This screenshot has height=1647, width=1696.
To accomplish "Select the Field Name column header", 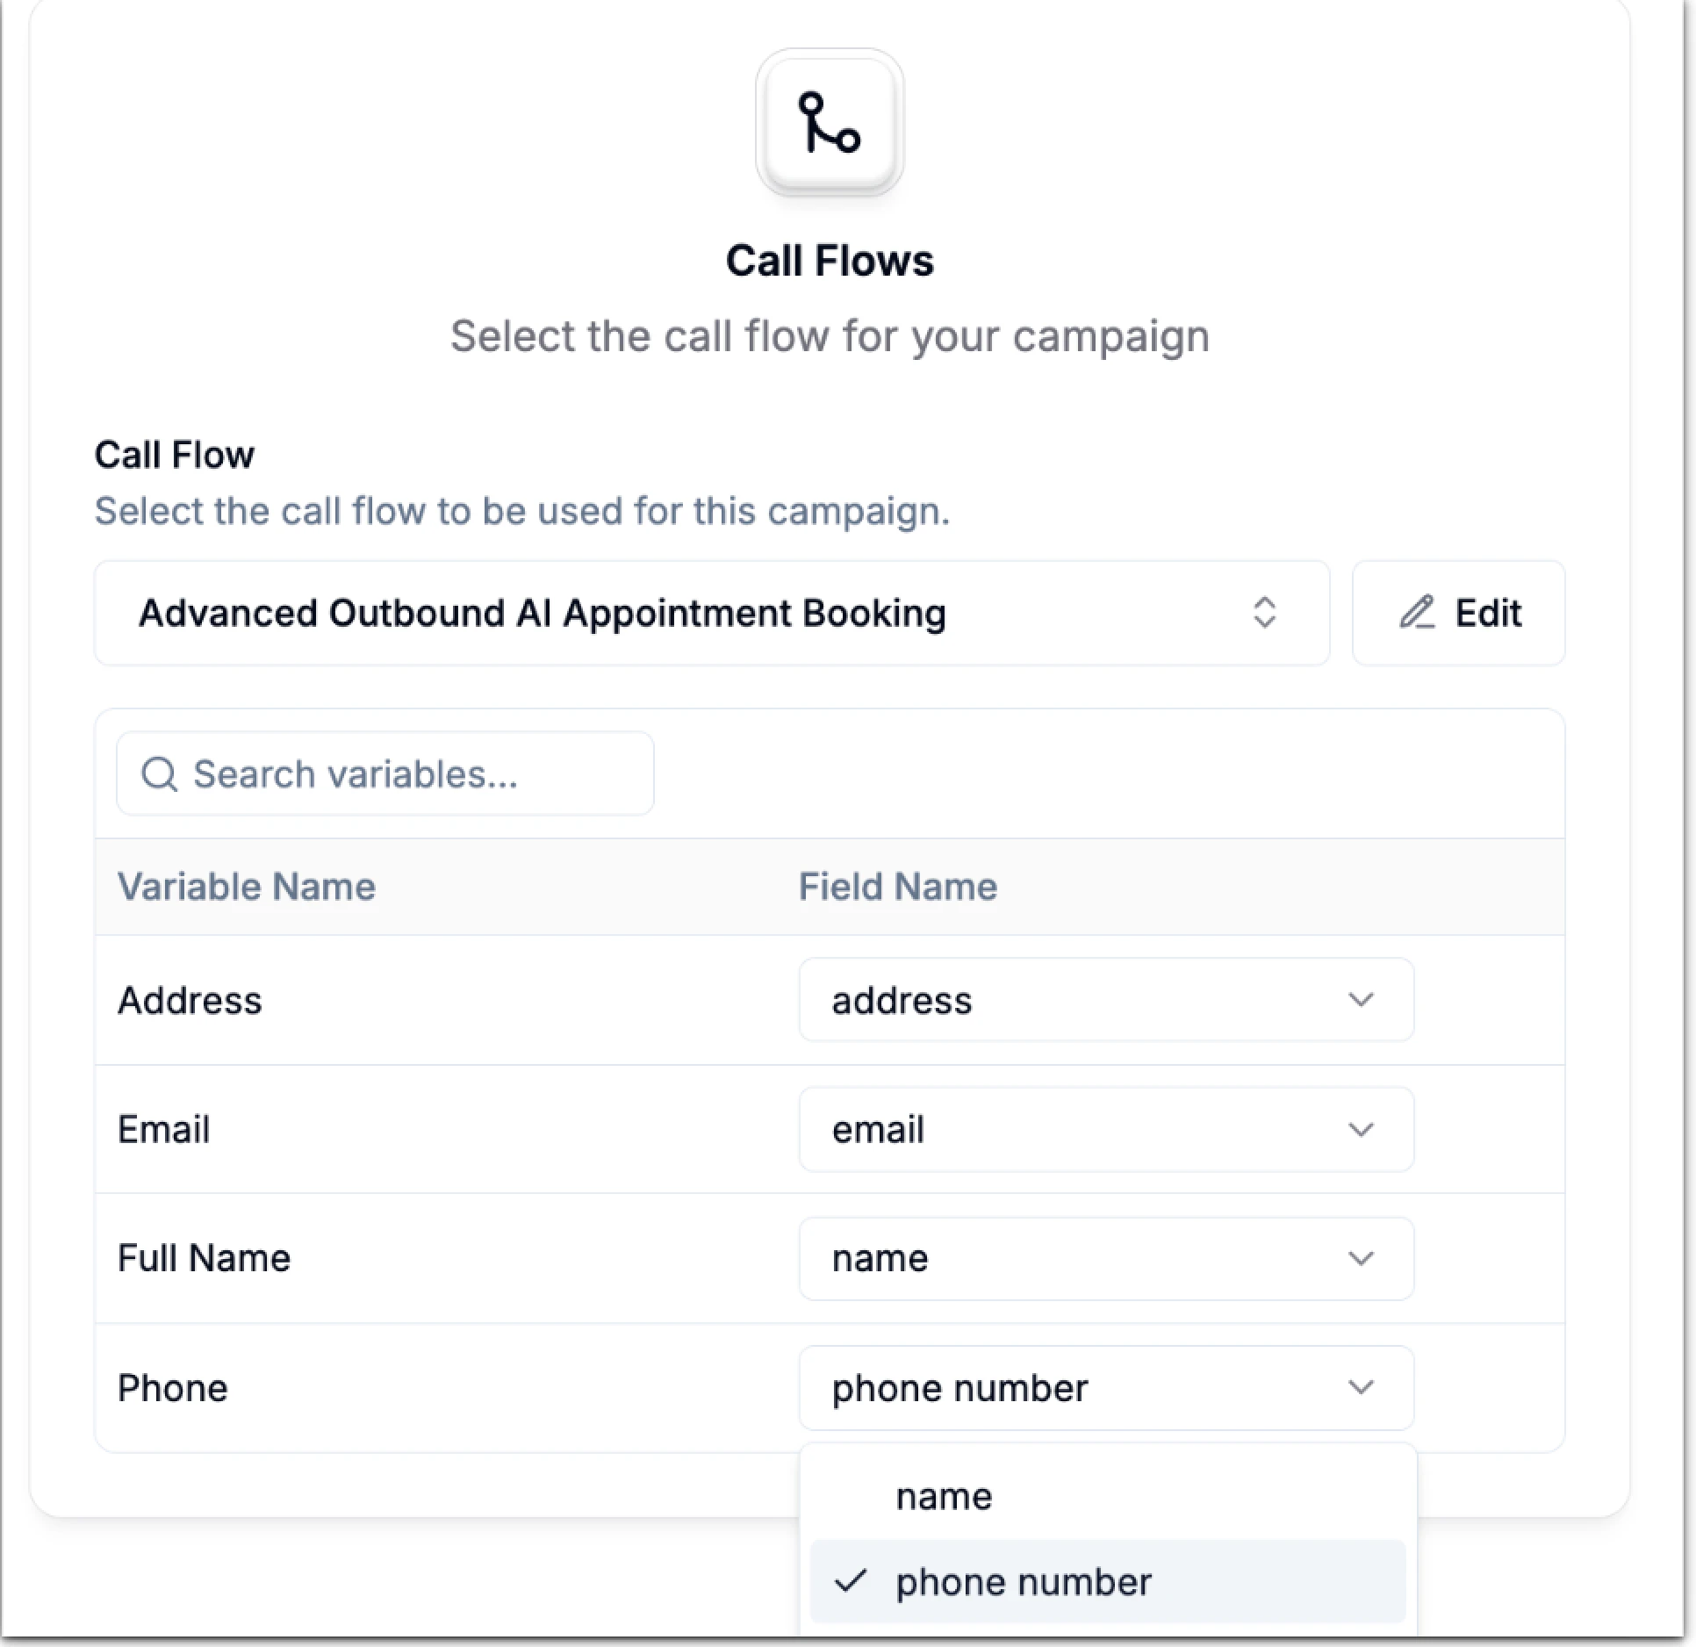I will coord(897,887).
